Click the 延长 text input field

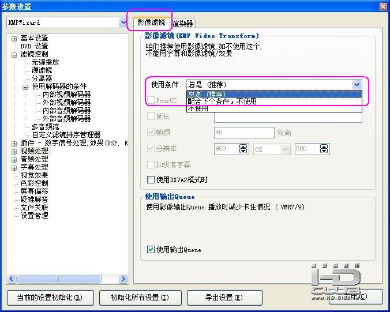288,117
